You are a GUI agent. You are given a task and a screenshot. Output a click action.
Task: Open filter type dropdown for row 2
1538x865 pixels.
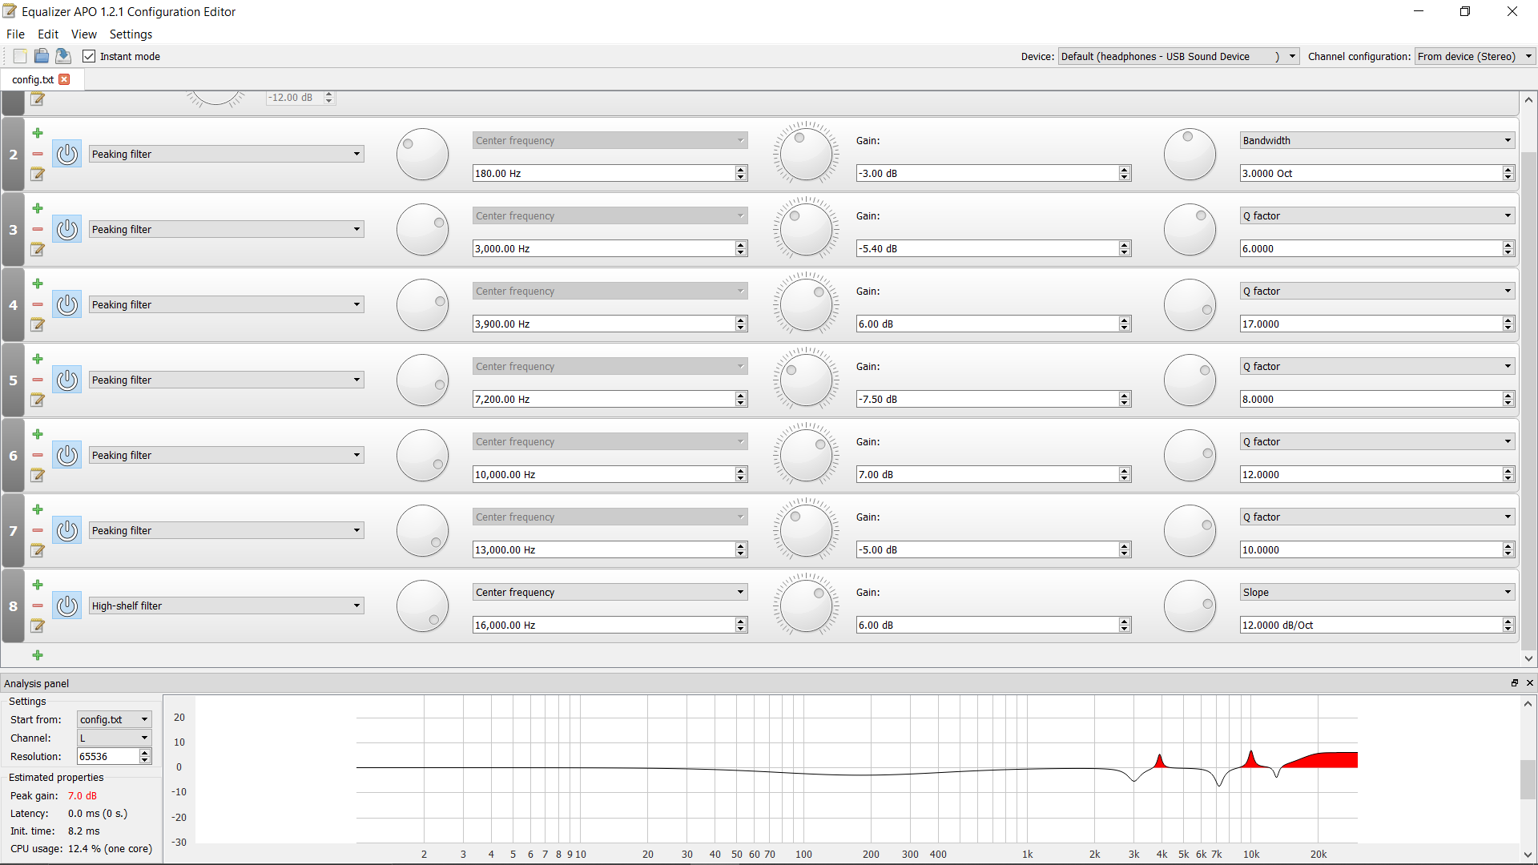point(227,154)
